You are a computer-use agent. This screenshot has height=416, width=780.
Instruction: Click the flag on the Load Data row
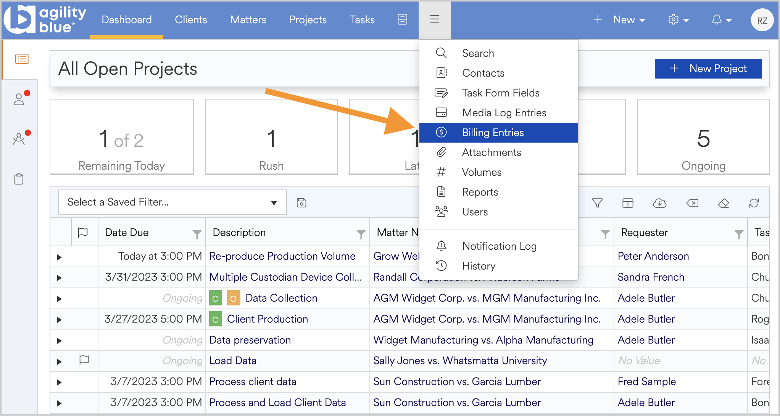pos(84,360)
